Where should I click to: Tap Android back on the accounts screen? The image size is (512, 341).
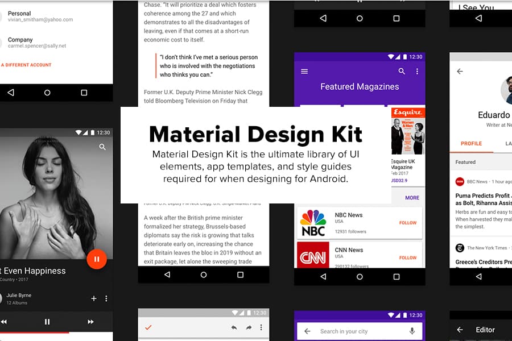click(x=11, y=93)
